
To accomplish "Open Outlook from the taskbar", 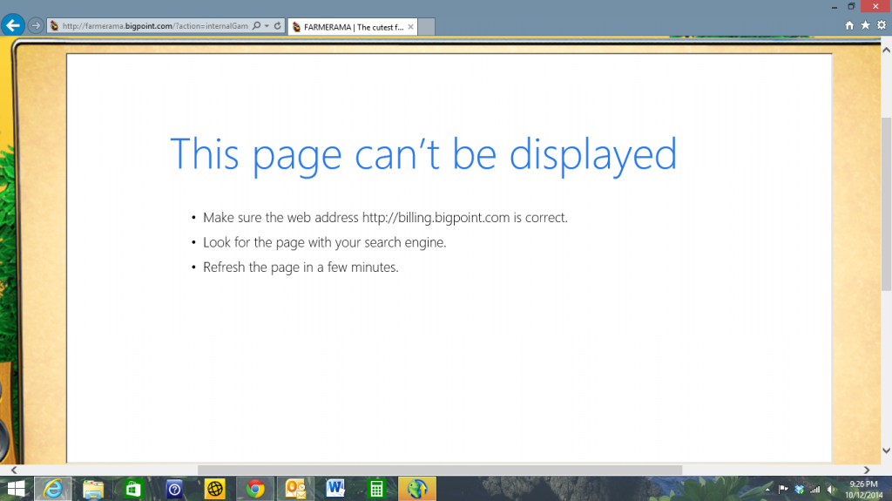I will point(295,489).
